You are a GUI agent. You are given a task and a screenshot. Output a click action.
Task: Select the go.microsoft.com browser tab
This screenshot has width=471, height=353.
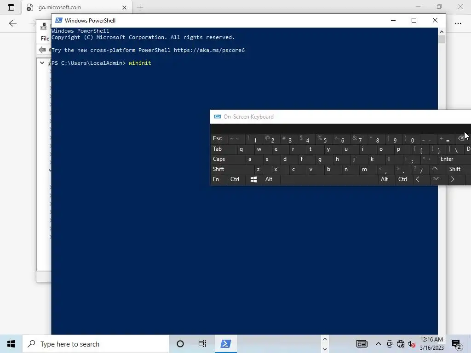(x=76, y=7)
